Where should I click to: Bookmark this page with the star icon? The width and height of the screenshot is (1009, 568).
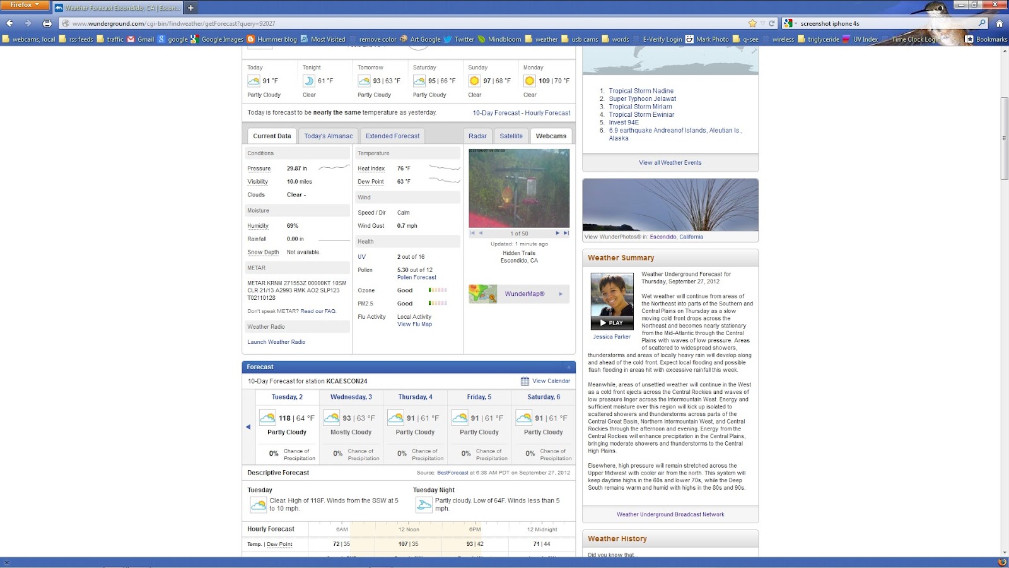pos(752,23)
